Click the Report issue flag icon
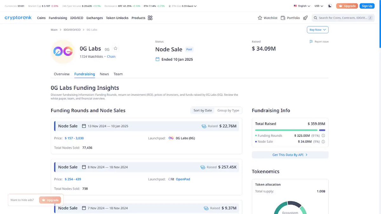Screen dimensions: 381x214 pos(311,42)
